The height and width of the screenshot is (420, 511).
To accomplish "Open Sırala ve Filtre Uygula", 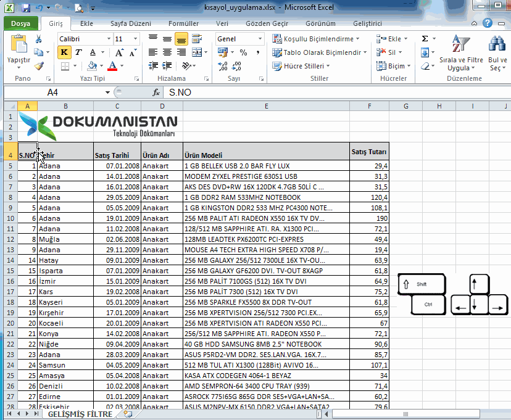I will tap(461, 53).
